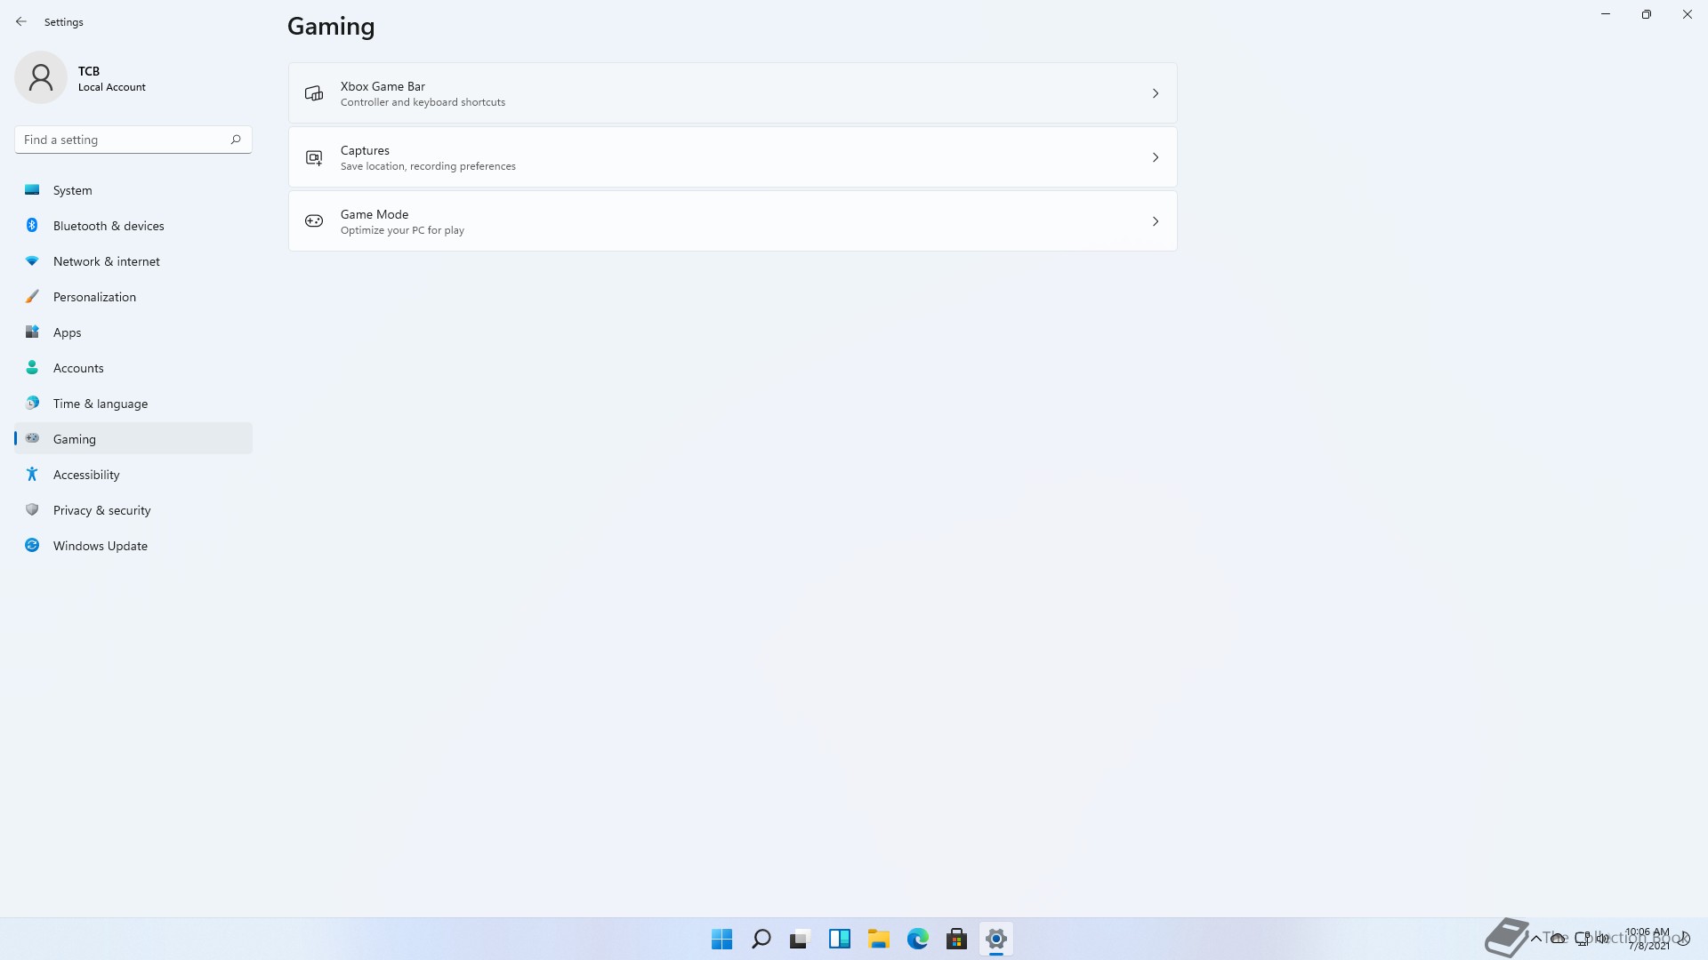Click 'Optimize your PC for play' text
1708x960 pixels.
(402, 230)
